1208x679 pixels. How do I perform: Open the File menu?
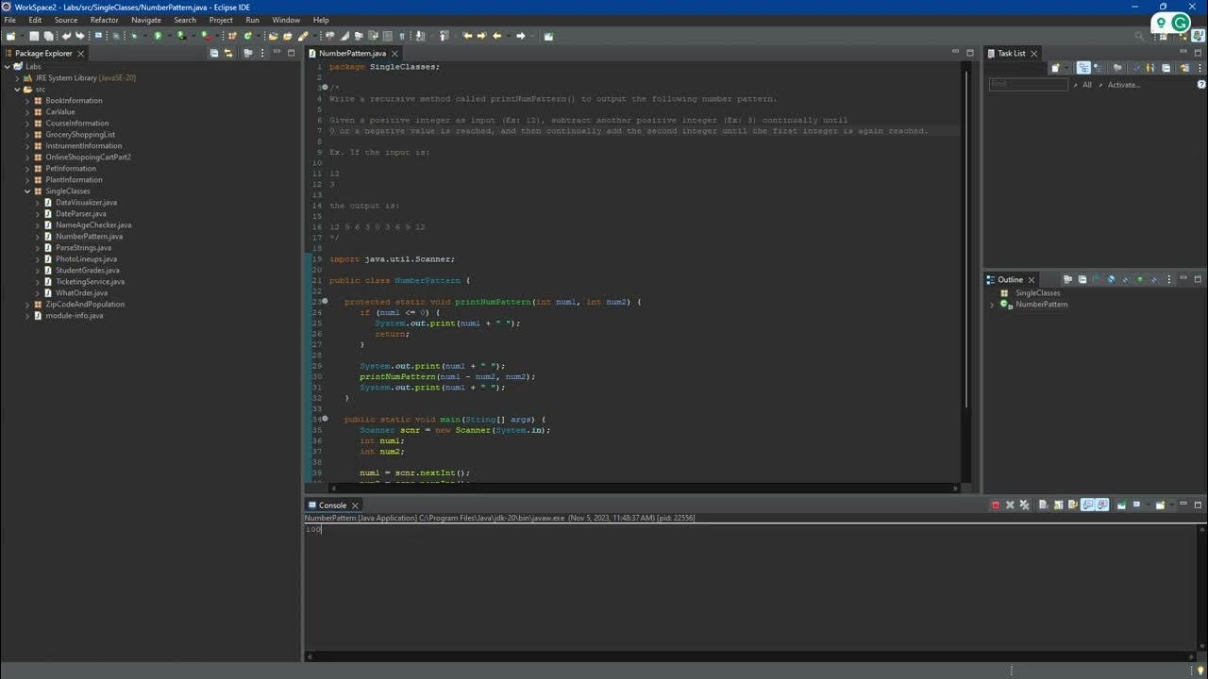[x=9, y=20]
